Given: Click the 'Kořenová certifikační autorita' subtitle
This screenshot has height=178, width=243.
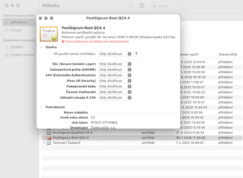Looking at the screenshot, I should click(83, 32).
